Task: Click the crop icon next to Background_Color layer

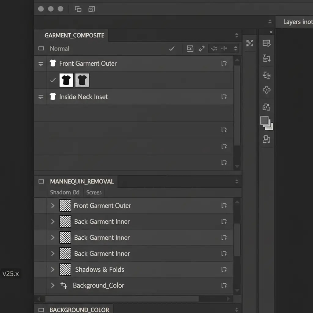Action: (x=64, y=285)
